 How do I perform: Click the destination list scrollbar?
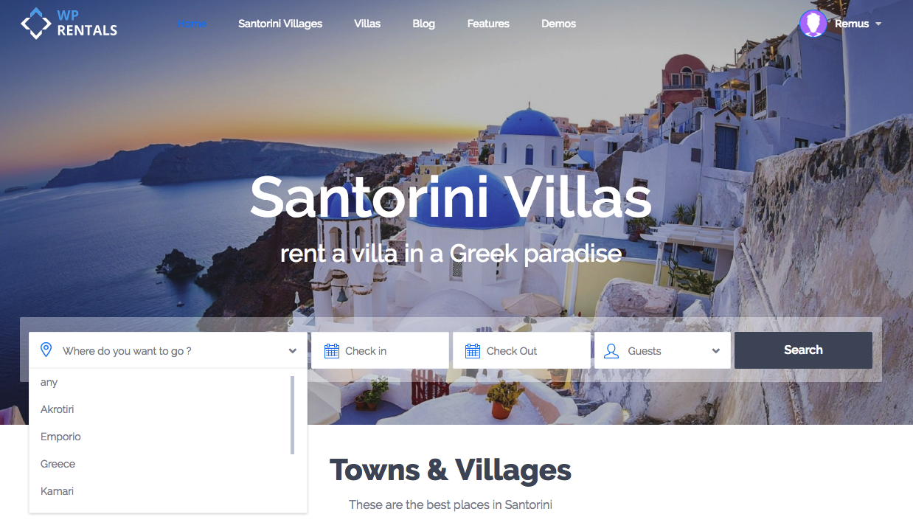[x=293, y=415]
